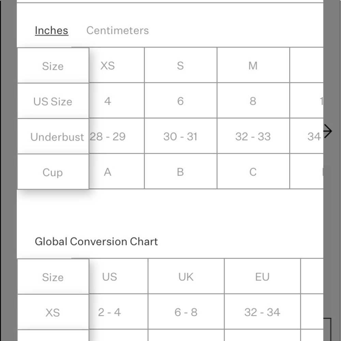Click the M size column header
Viewport: 341px width, 341px height.
tap(253, 65)
